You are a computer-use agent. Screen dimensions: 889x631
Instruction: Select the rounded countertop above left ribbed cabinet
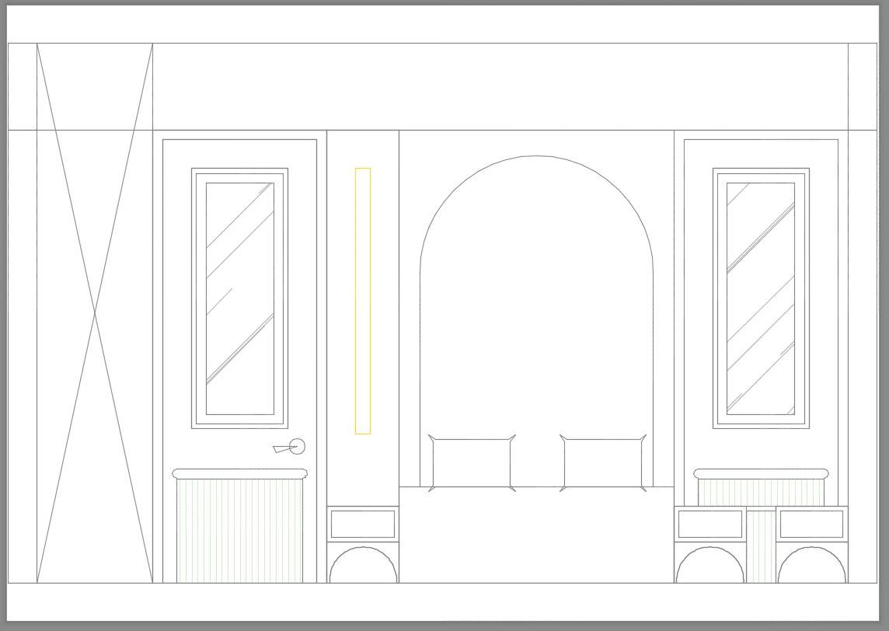tap(239, 474)
